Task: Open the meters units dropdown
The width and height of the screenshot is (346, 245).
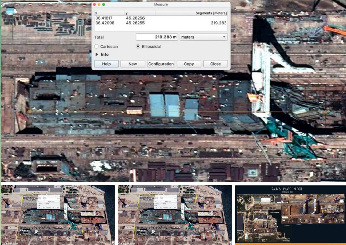Action: pyautogui.click(x=204, y=37)
